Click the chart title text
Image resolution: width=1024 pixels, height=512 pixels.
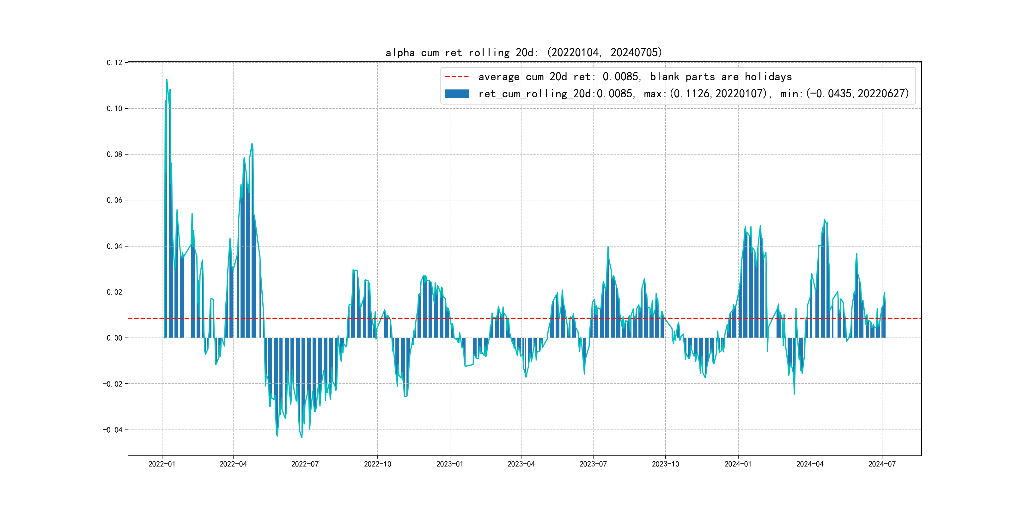pyautogui.click(x=523, y=52)
